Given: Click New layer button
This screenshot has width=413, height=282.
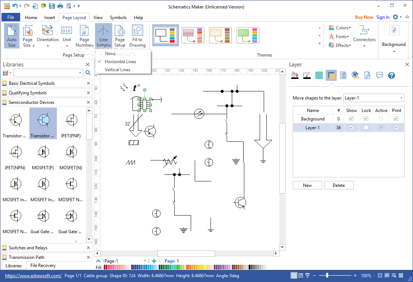Looking at the screenshot, I should pyautogui.click(x=307, y=185).
